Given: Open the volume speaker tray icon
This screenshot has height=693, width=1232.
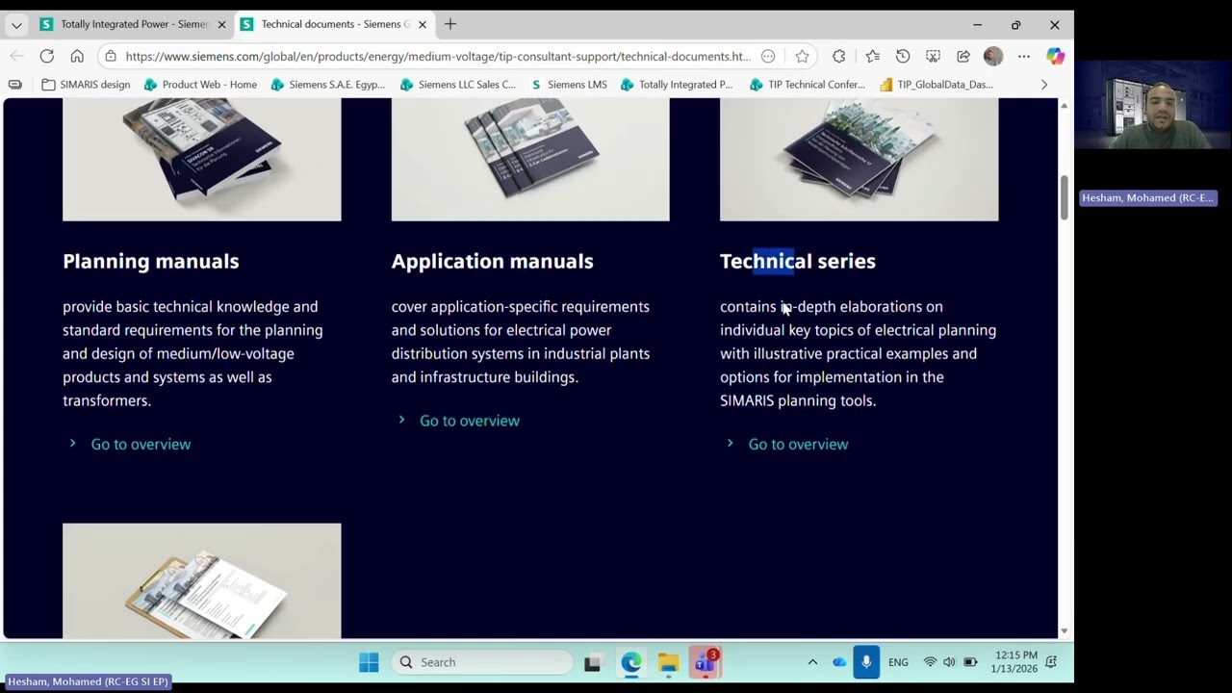Looking at the screenshot, I should pos(949,662).
